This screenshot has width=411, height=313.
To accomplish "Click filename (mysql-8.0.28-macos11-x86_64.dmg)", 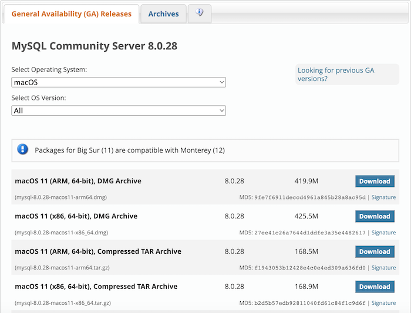I will (61, 233).
